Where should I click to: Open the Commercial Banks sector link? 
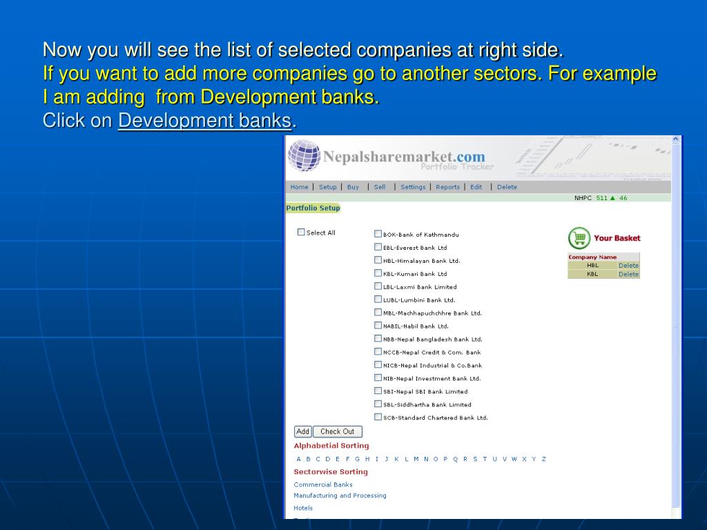coord(323,484)
